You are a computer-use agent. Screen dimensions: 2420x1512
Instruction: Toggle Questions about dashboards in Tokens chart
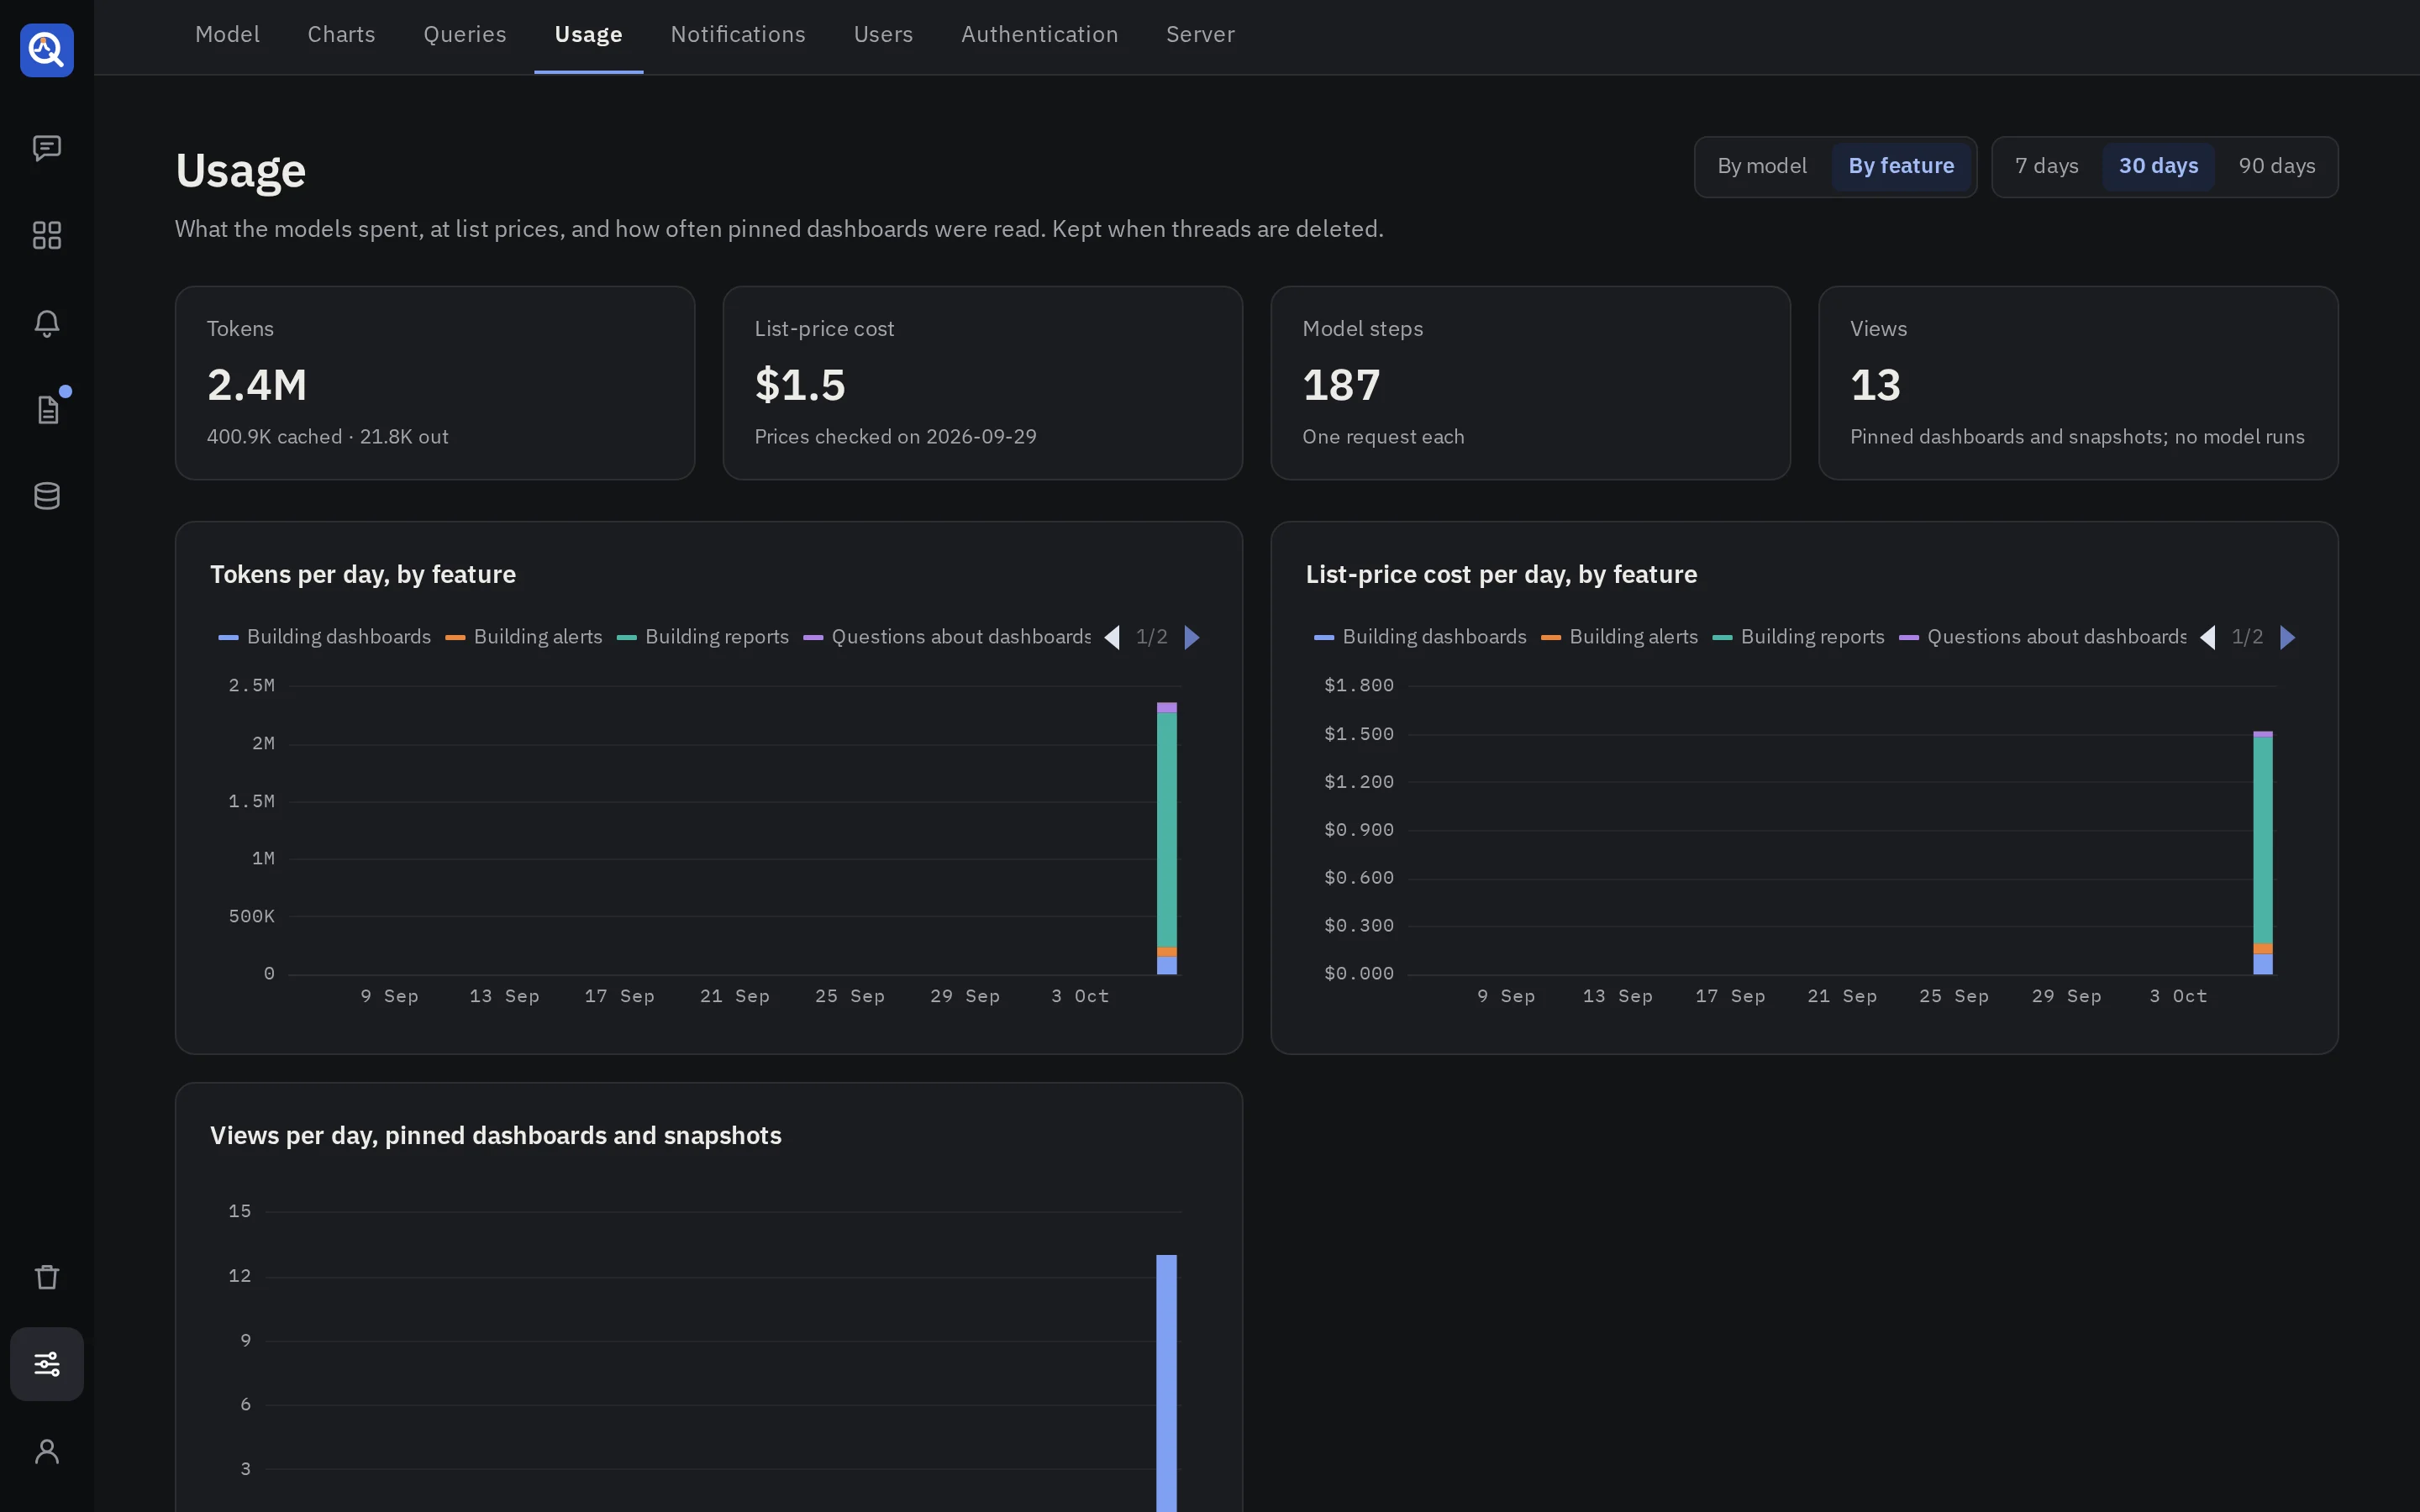pos(947,637)
